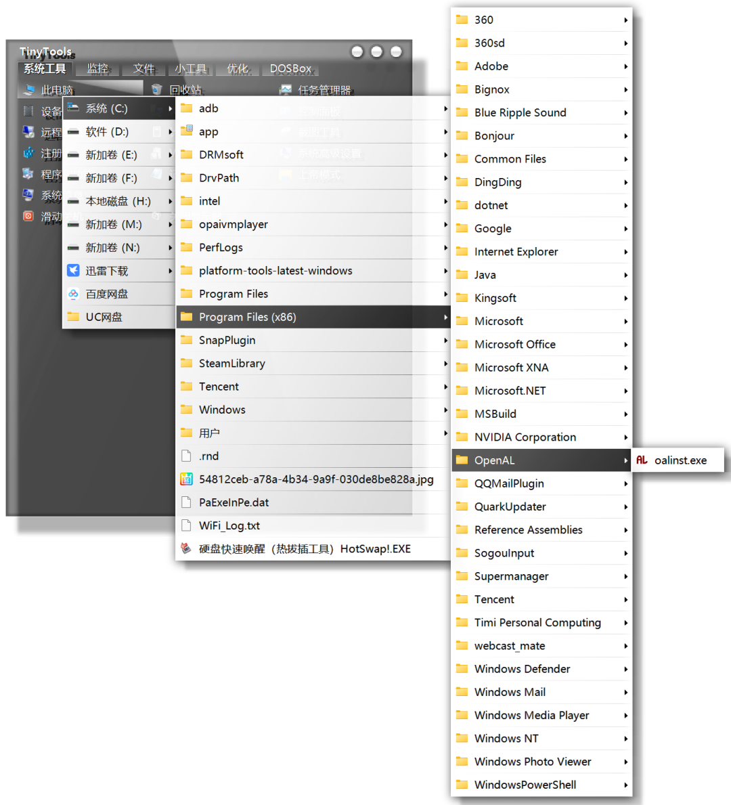Select the 新加卷 (E:) drive entry
The width and height of the screenshot is (731, 805).
[x=119, y=154]
